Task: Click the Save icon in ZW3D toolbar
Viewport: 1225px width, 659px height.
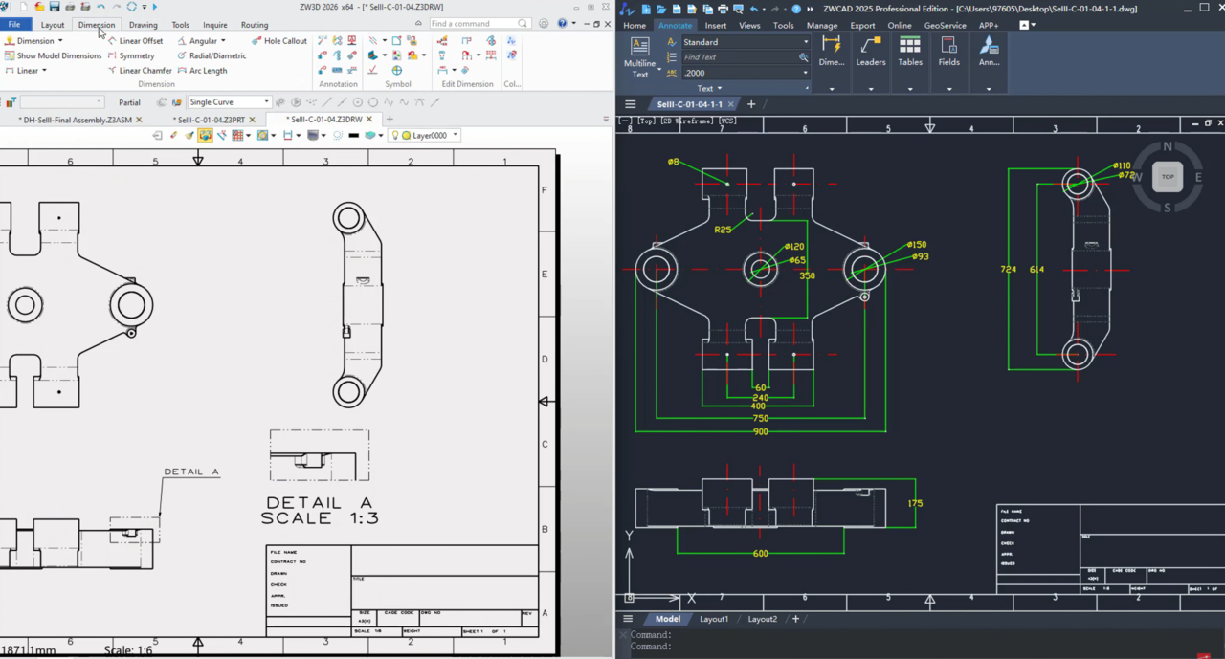Action: tap(55, 7)
